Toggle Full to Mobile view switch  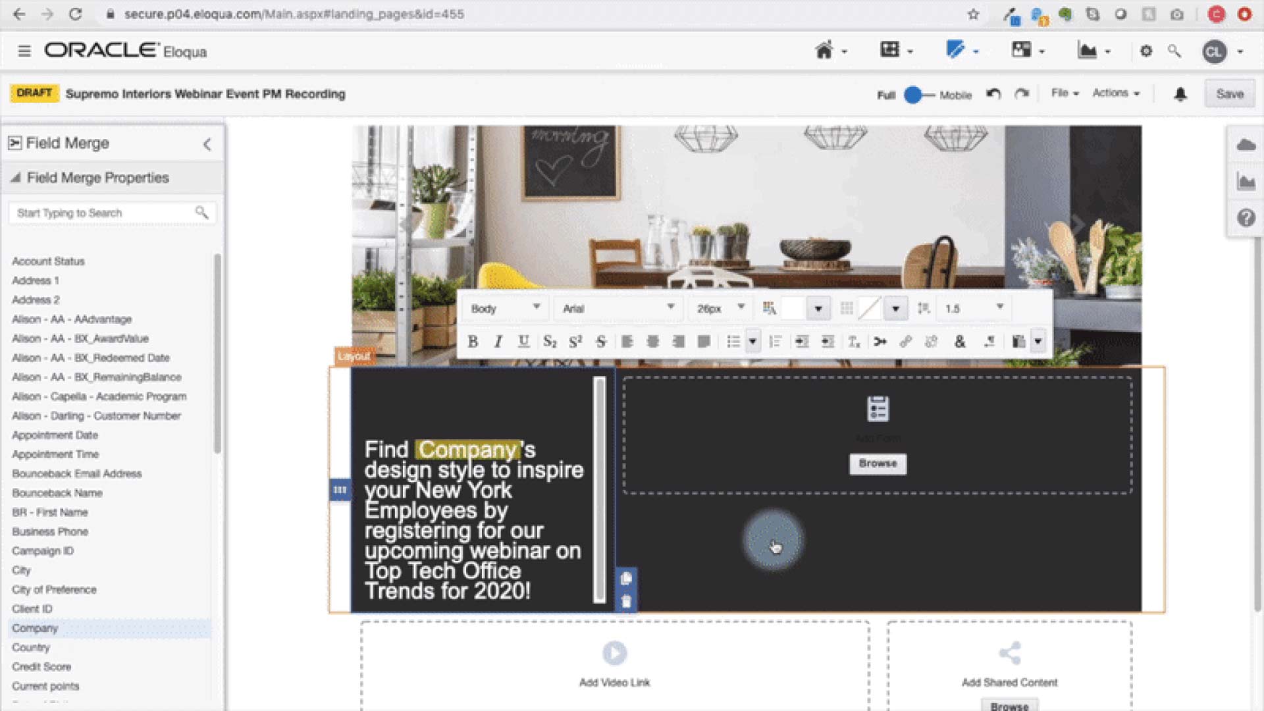pos(915,93)
